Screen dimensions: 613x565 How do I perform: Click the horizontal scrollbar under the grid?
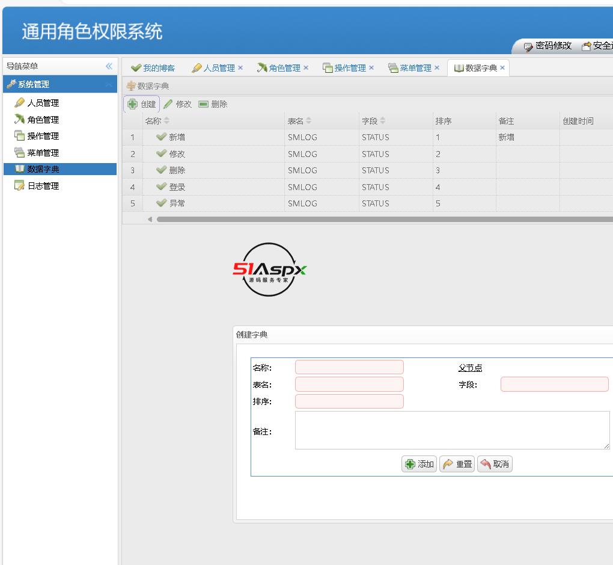[x=385, y=220]
